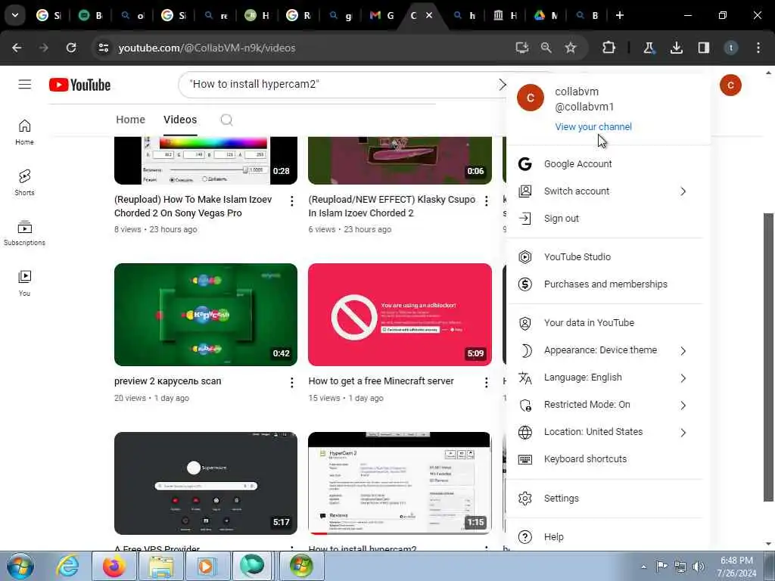Click the install app icon in address bar
This screenshot has height=581, width=775.
pyautogui.click(x=522, y=48)
